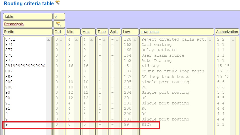Click the Prefix column header
The width and height of the screenshot is (240, 135).
point(28,32)
